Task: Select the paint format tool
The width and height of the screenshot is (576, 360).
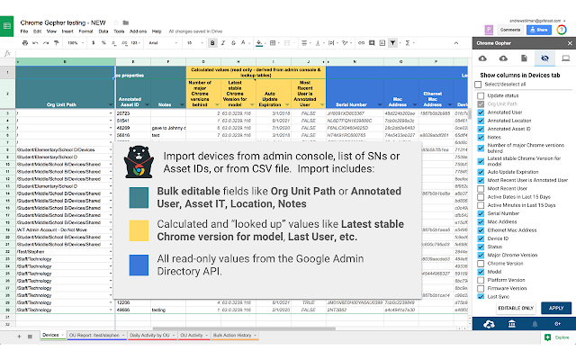Action: coord(56,43)
